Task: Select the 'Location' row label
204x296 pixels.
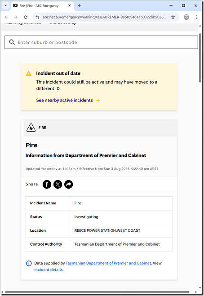Action: [x=38, y=230]
